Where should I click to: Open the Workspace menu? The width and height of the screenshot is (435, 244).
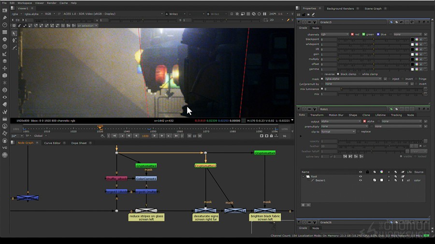[25, 3]
